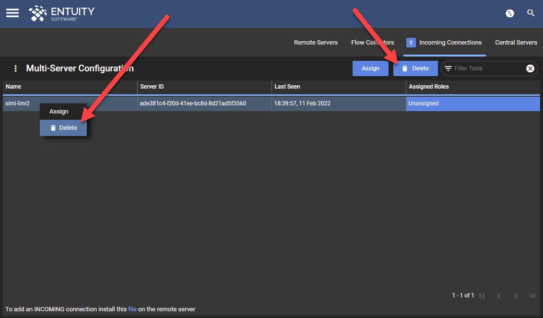This screenshot has width=543, height=318.
Task: Go to the previous results page
Action: (499, 295)
